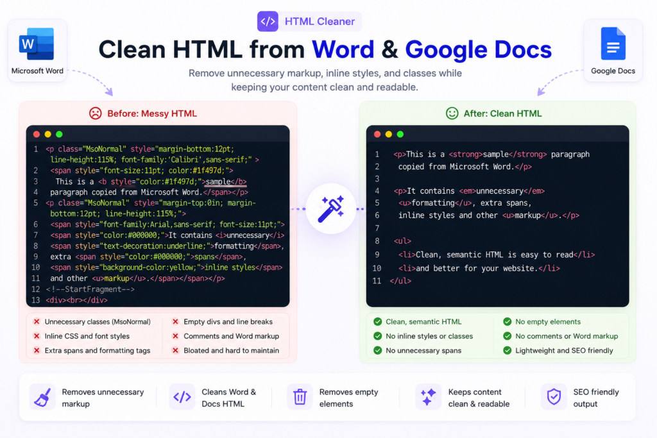
Task: Click the broom icon for Removes unnecessary markup
Action: click(x=42, y=397)
